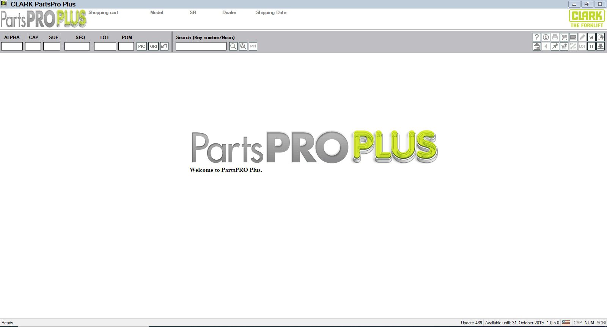This screenshot has width=607, height=327.
Task: Click the CAP indicator in status bar
Action: pos(578,323)
